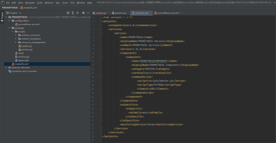The height and width of the screenshot is (143, 276).
Task: Click the Collapse All icon in Project panel
Action: [77, 13]
